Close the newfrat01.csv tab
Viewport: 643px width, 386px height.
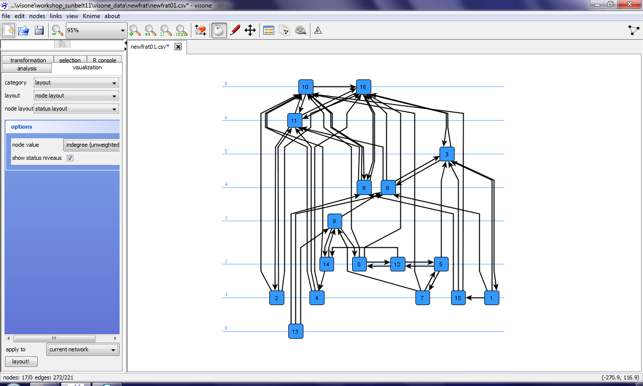click(x=178, y=47)
